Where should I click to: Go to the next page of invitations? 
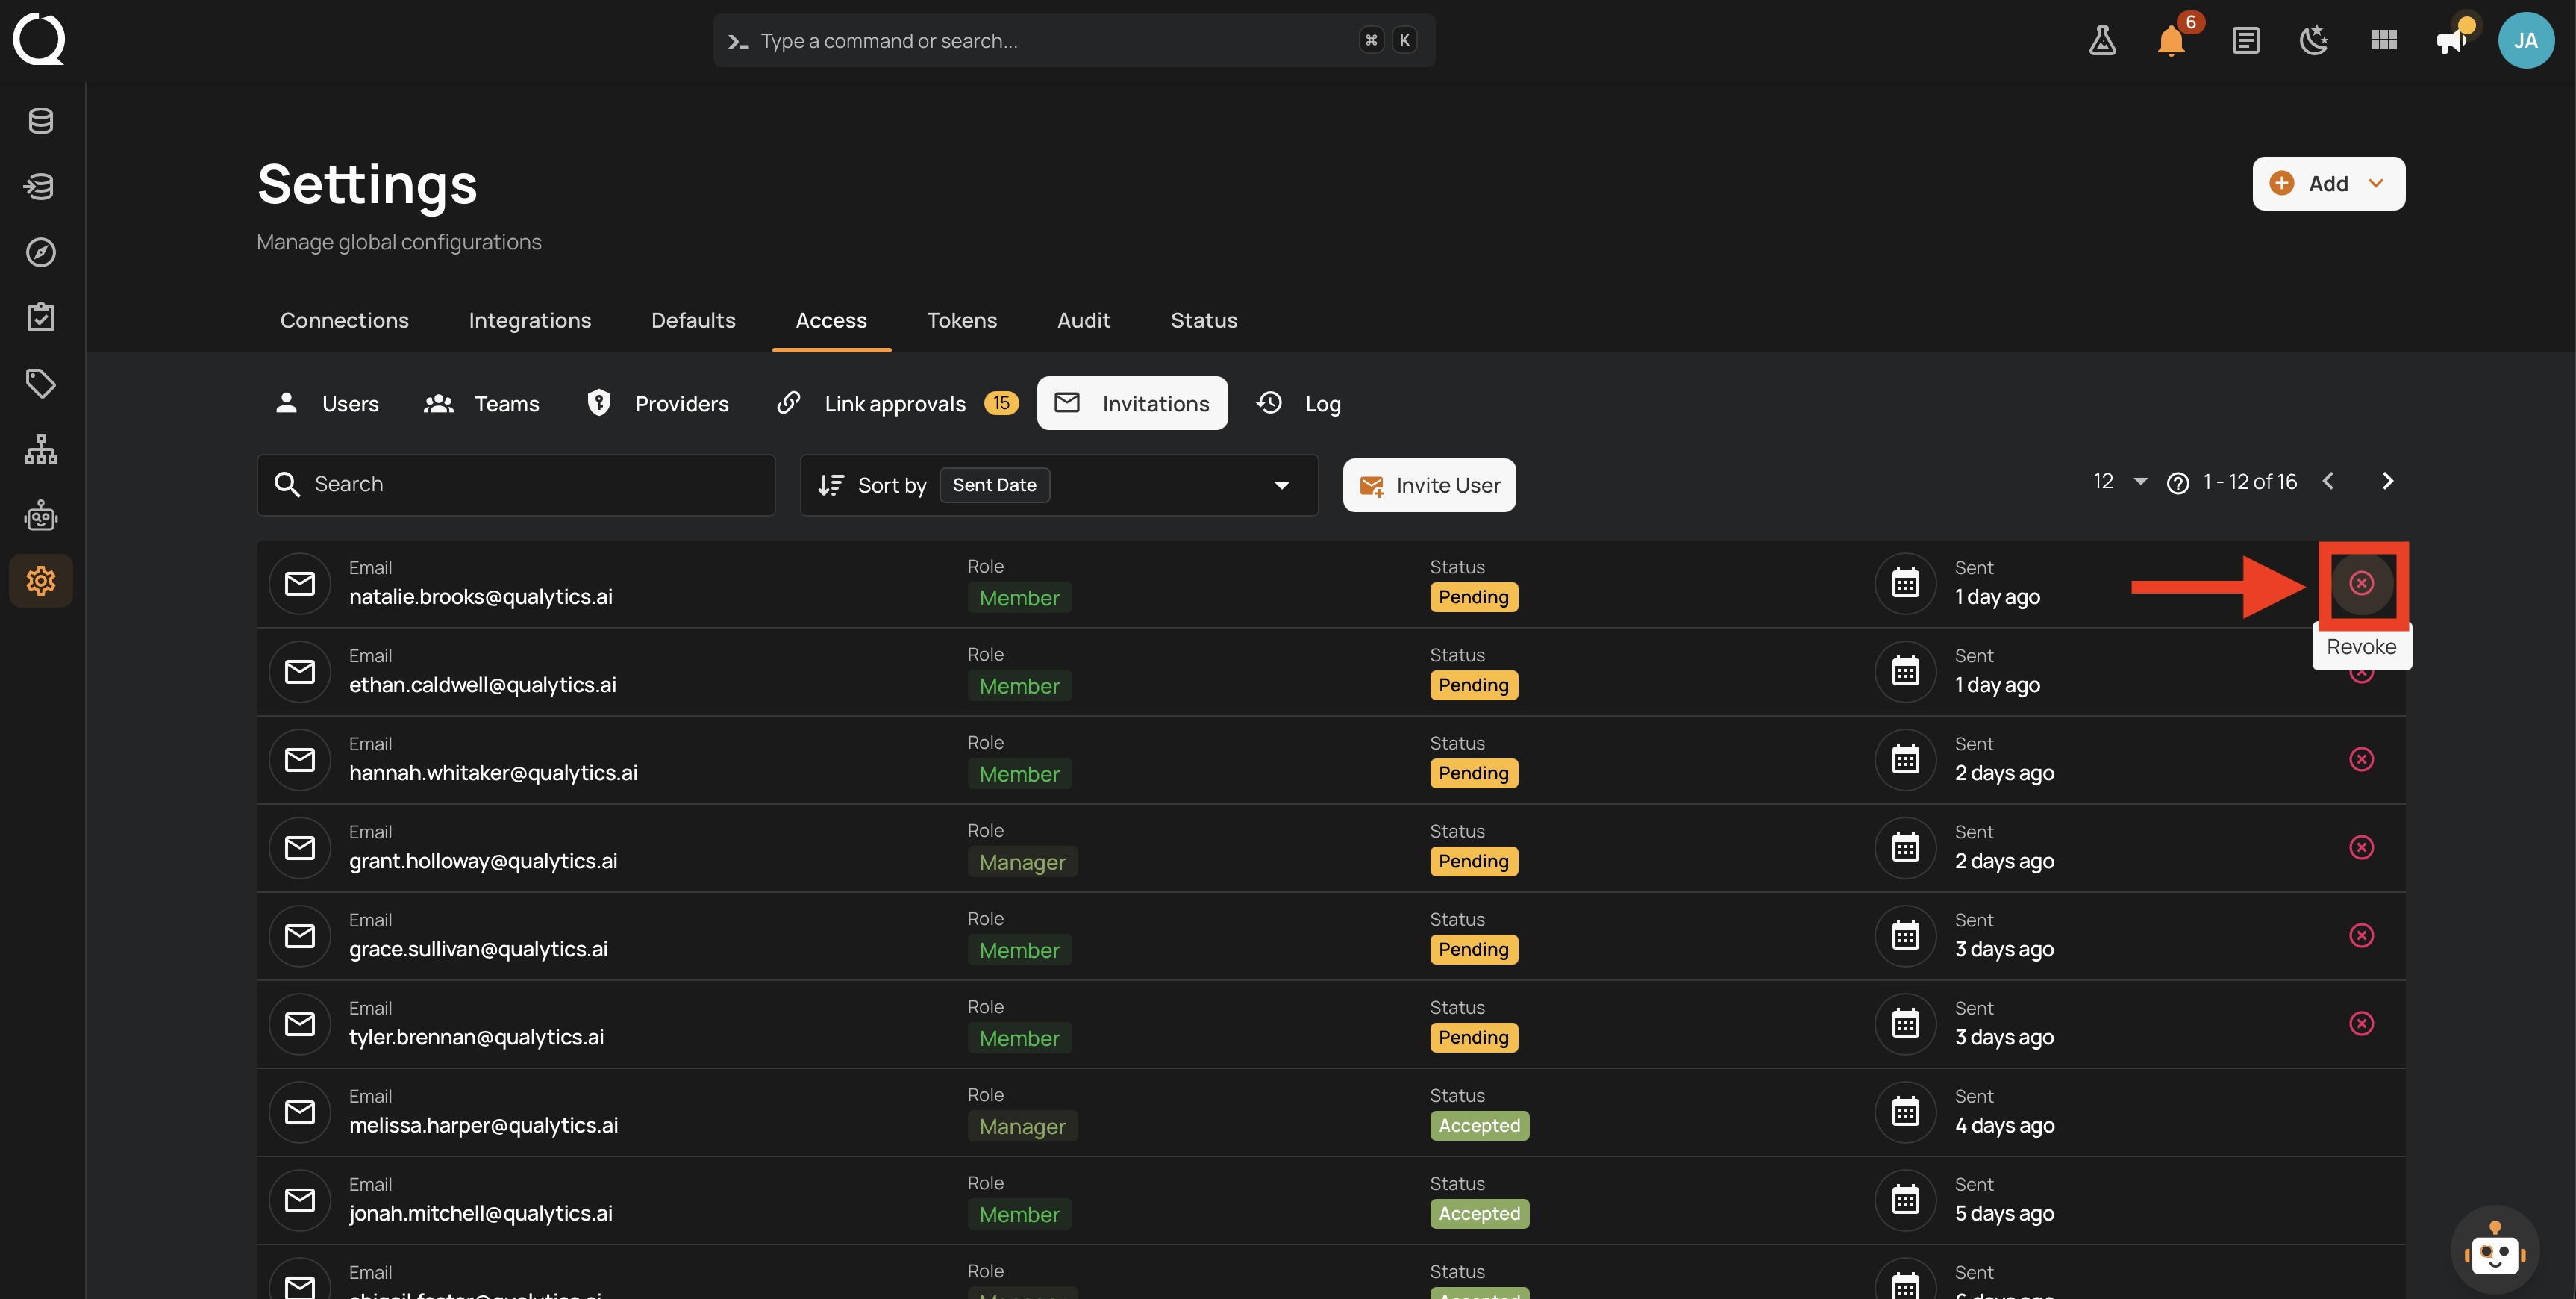click(x=2387, y=482)
